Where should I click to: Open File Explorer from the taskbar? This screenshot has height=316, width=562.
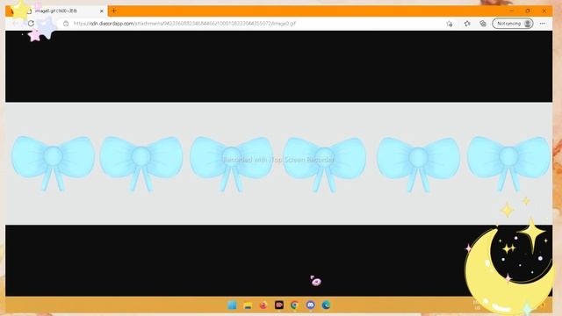pos(248,305)
